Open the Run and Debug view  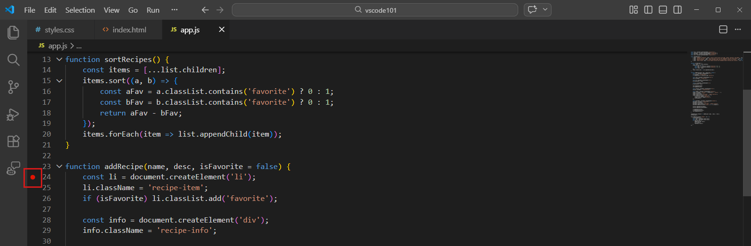point(13,114)
